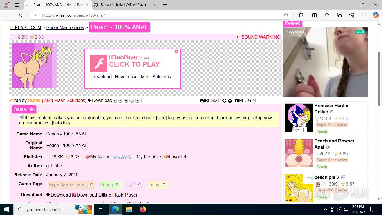Open a new browser tab
This screenshot has width=382, height=215.
(x=165, y=5)
